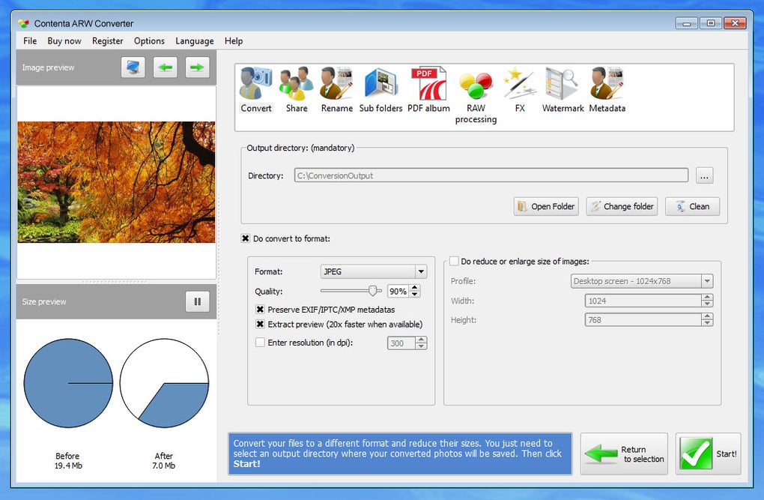Click the monitor icon in Image preview

pos(133,67)
